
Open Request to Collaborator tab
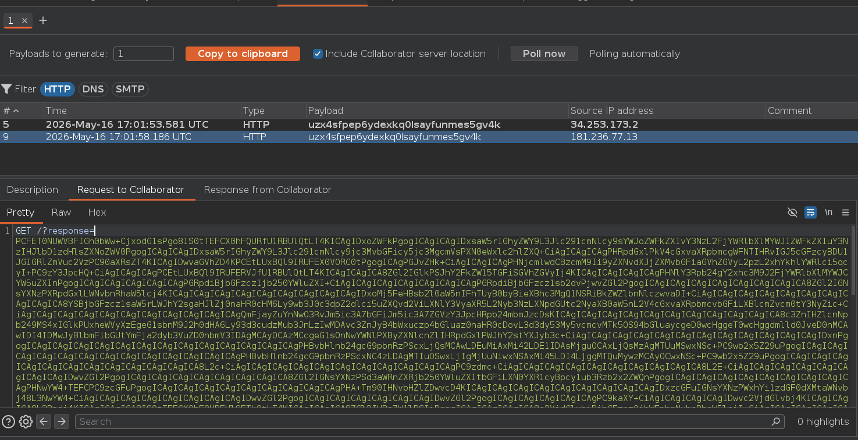click(x=131, y=189)
